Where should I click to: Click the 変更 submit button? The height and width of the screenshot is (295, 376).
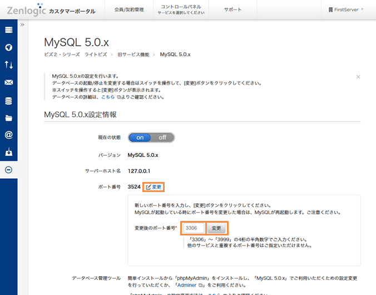[216, 228]
